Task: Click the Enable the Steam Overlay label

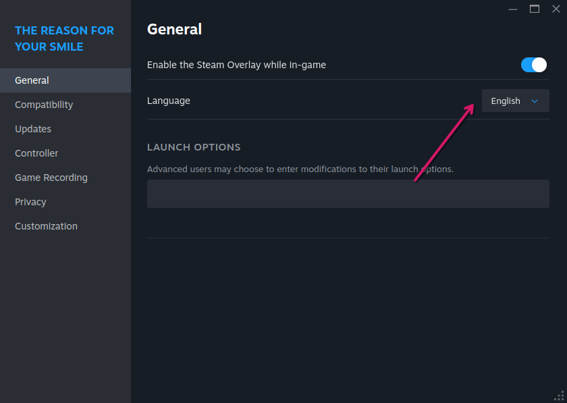Action: [236, 65]
